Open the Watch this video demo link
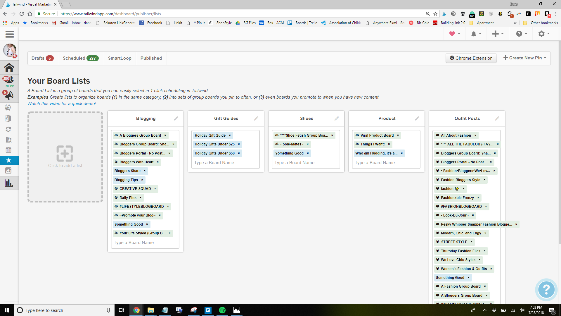561x316 pixels. 62,104
